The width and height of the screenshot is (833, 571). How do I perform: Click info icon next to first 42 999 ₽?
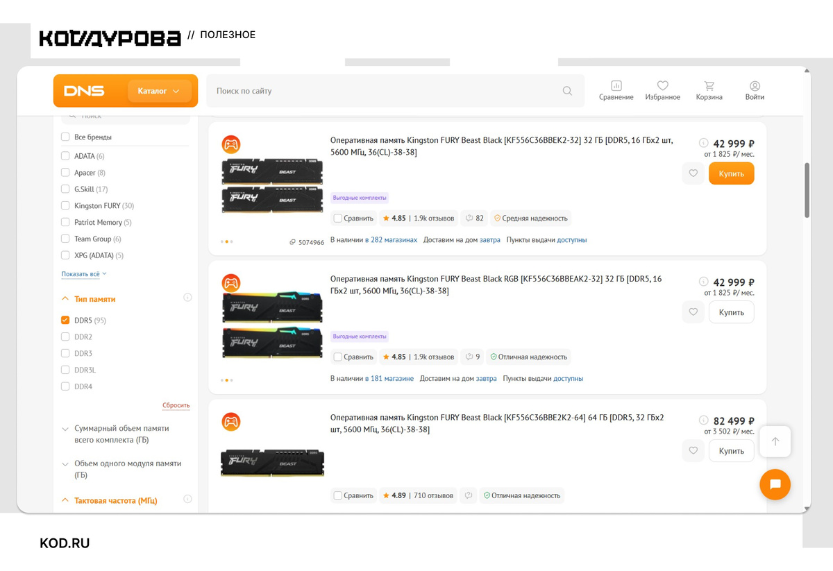[703, 143]
